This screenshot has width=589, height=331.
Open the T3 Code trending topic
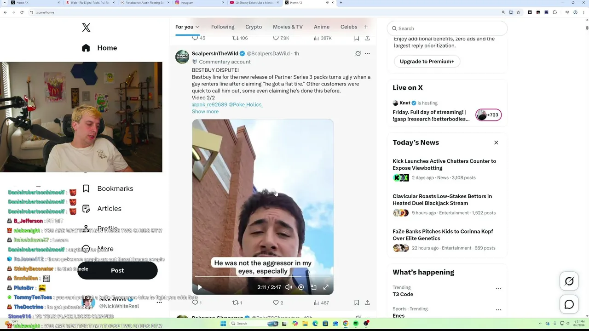click(403, 294)
